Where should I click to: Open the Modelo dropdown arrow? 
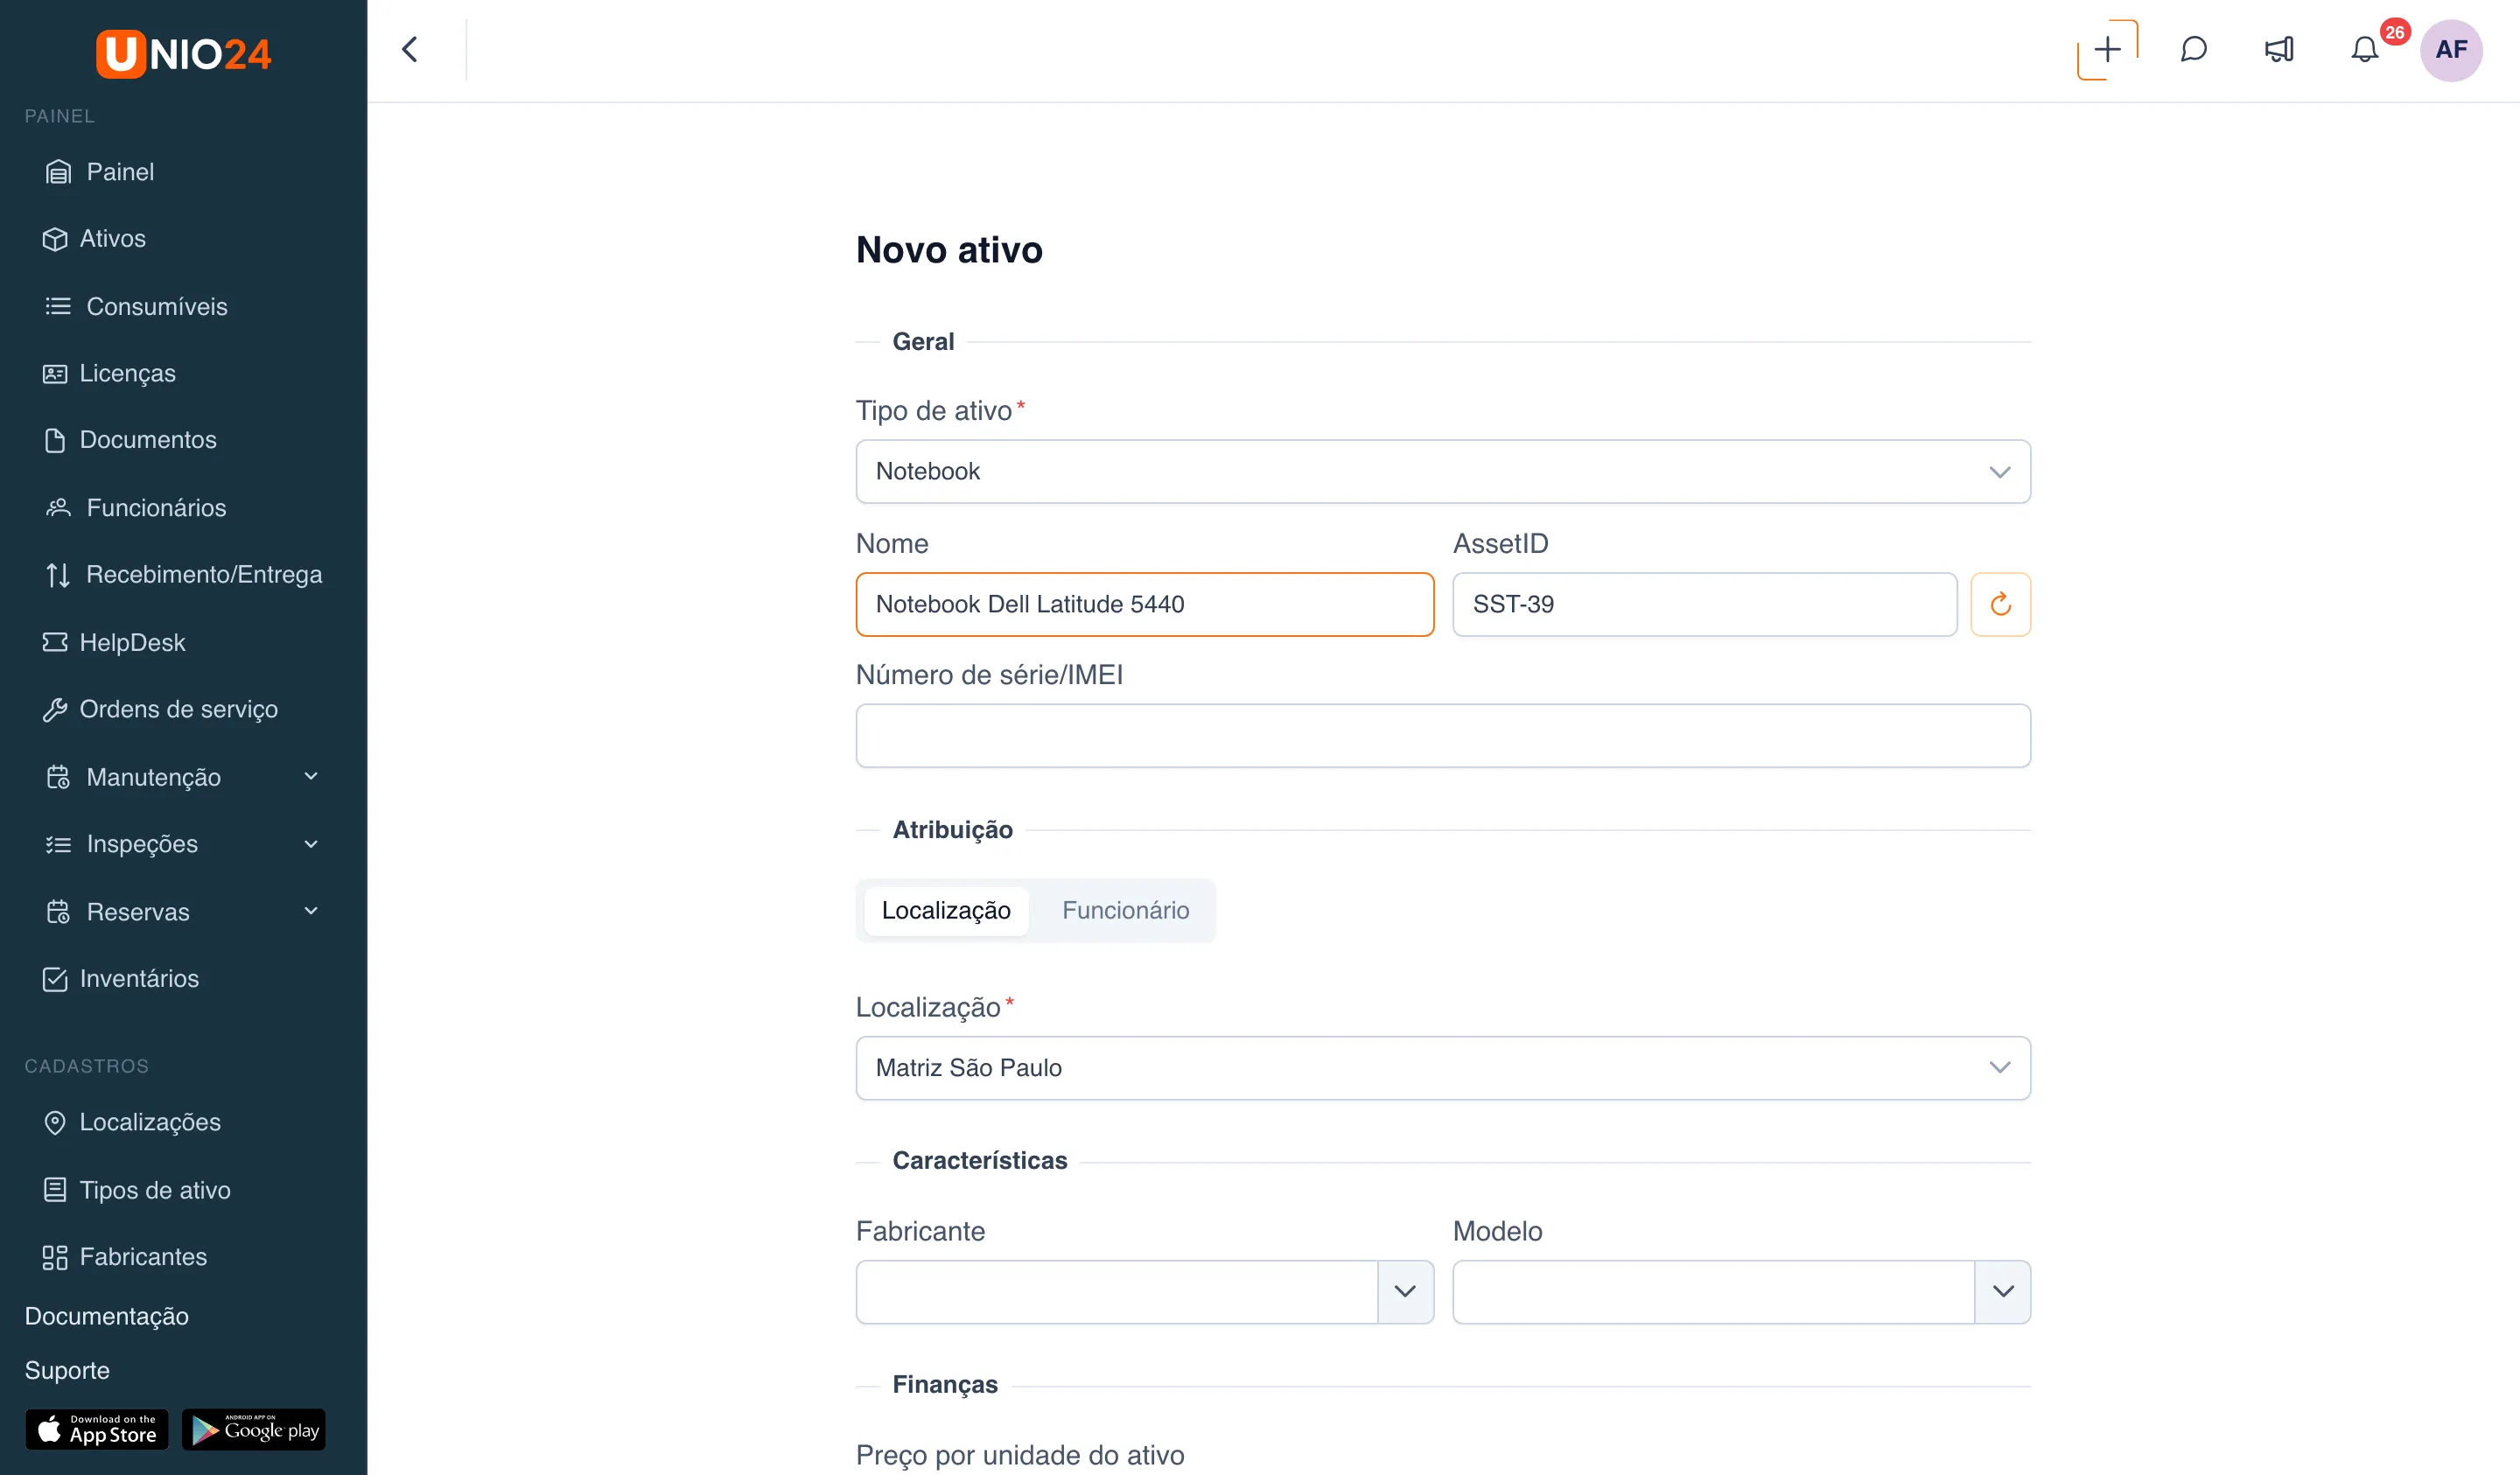click(x=2003, y=1292)
